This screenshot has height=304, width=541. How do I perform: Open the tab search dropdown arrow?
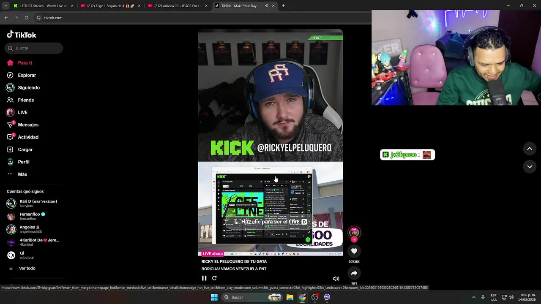tap(5, 6)
